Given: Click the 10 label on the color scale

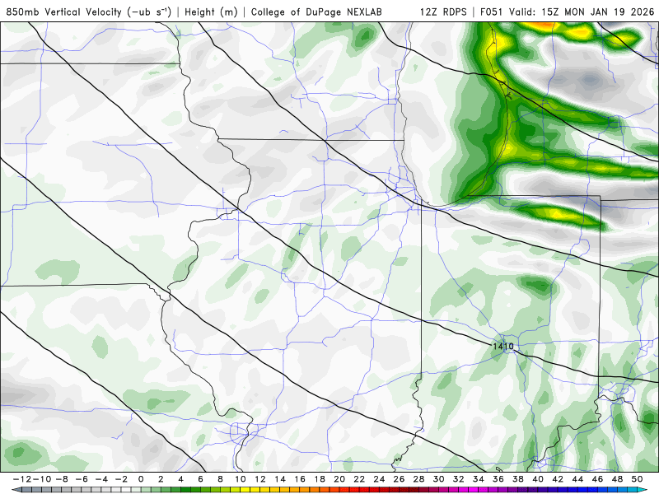Looking at the screenshot, I should [x=240, y=479].
